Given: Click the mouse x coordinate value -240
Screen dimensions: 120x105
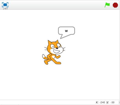Looking at the screenshot, I should pyautogui.click(x=102, y=102).
